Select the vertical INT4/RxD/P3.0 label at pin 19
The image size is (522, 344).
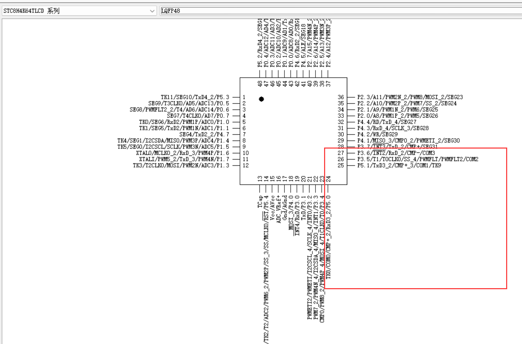tap(297, 215)
